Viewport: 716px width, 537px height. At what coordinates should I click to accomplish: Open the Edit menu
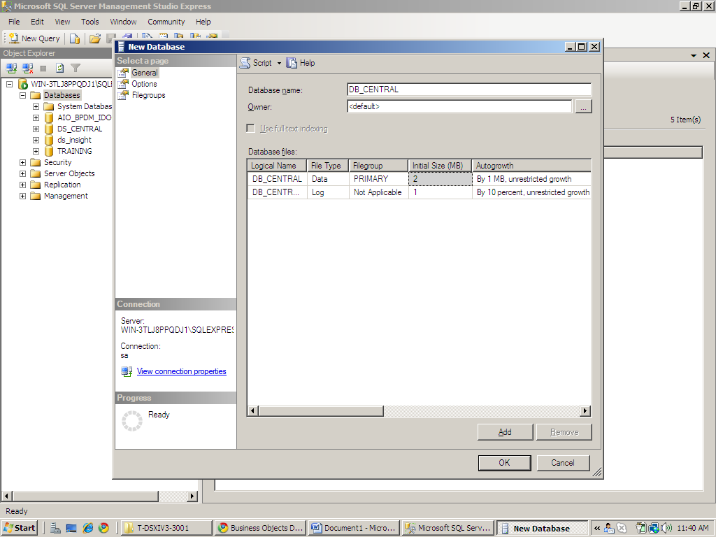coord(37,22)
